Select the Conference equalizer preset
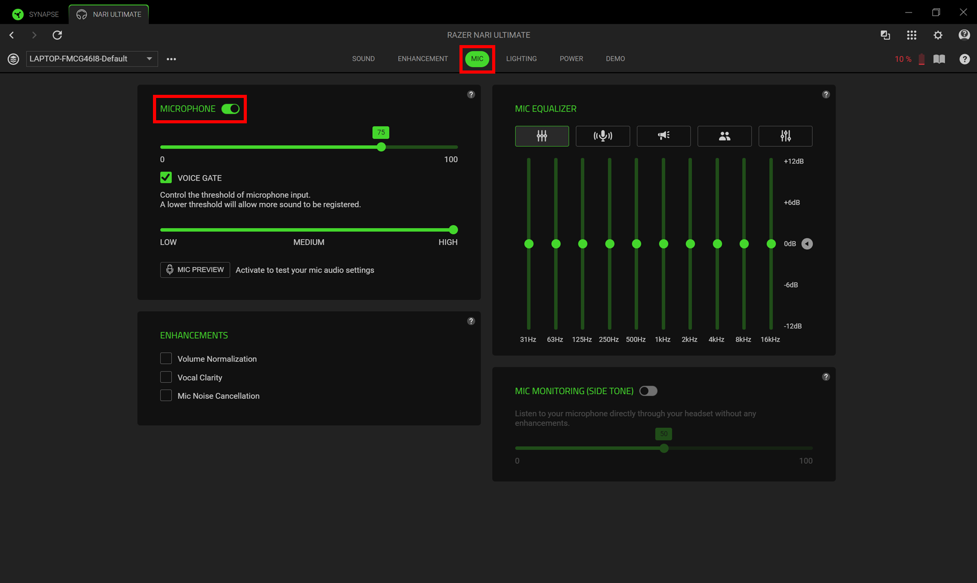Image resolution: width=977 pixels, height=583 pixels. tap(724, 136)
